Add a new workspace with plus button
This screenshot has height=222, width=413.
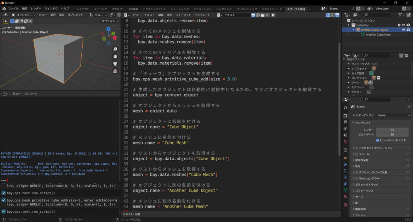(310, 9)
